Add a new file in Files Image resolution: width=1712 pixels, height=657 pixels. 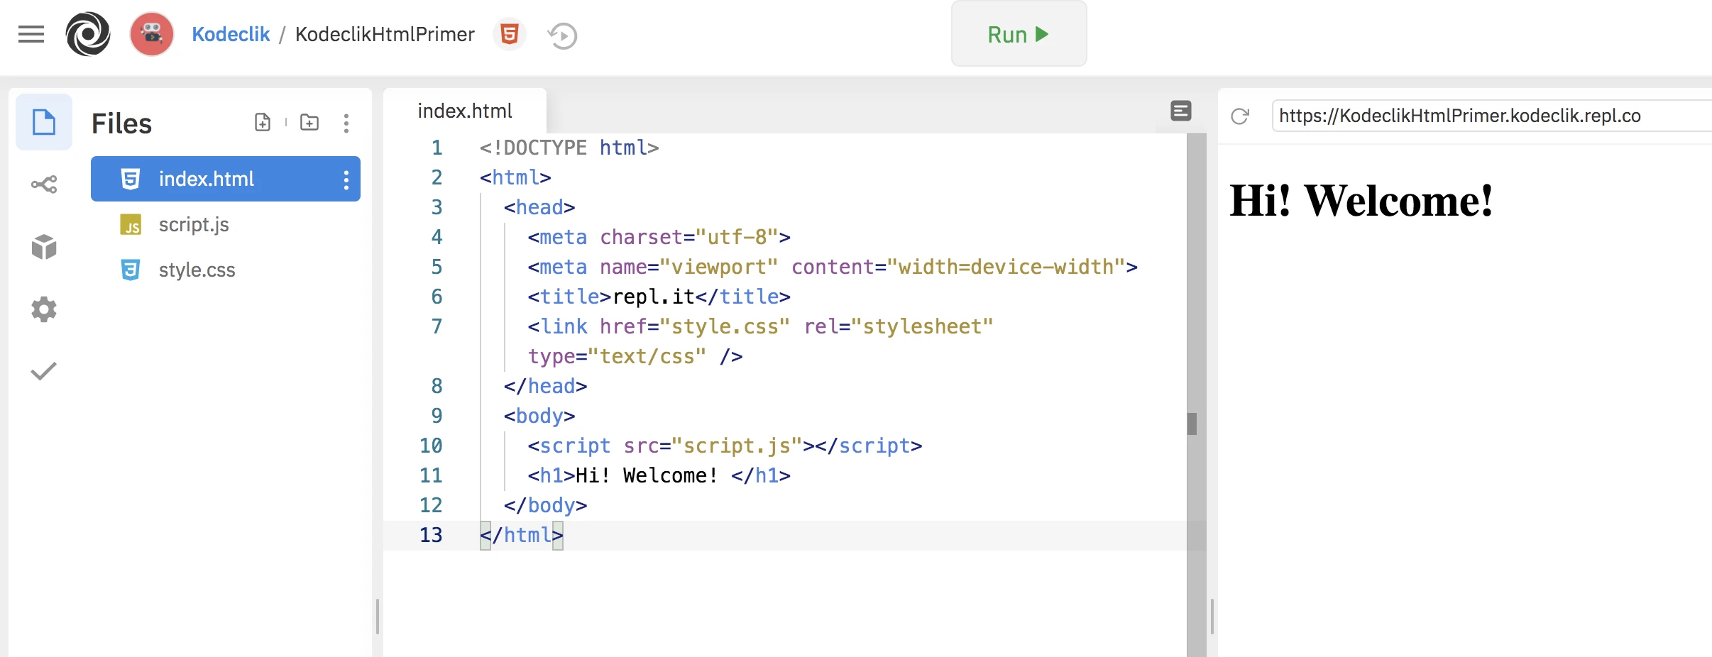coord(263,123)
